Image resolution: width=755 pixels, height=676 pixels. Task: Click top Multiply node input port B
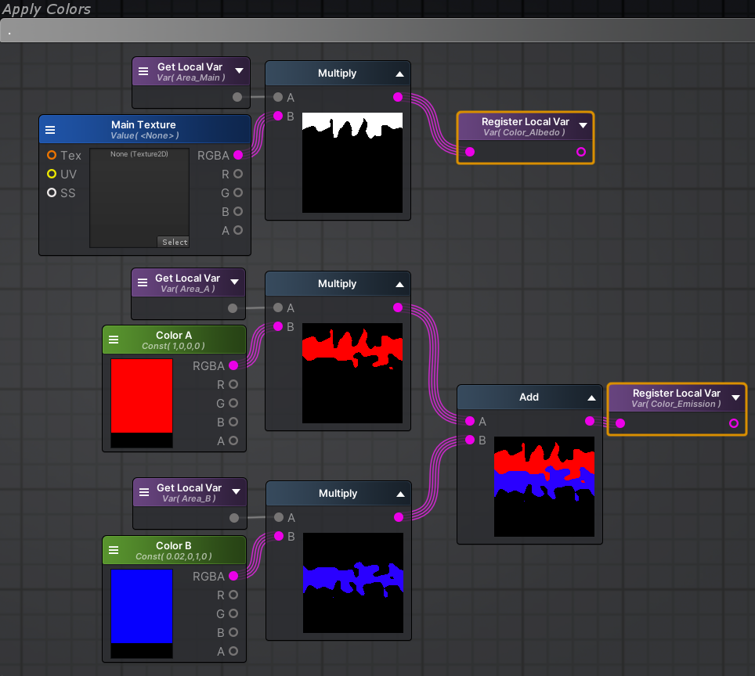click(x=278, y=116)
